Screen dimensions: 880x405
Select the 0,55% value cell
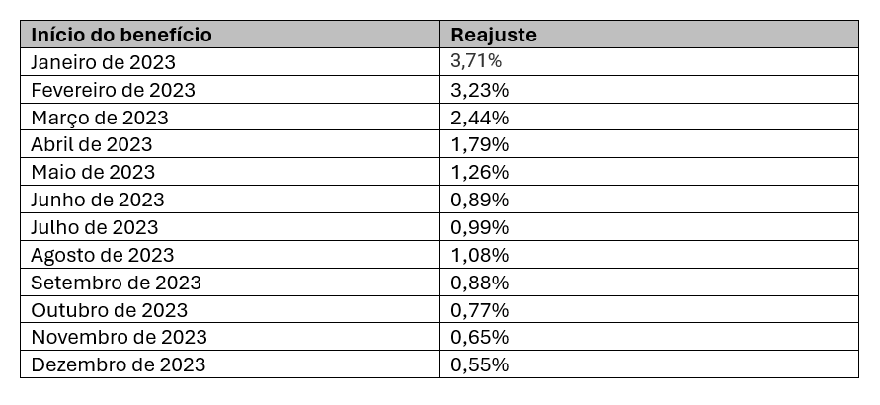pos(649,364)
